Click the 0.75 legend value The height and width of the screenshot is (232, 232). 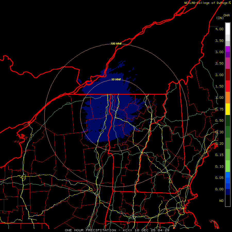coord(219,109)
